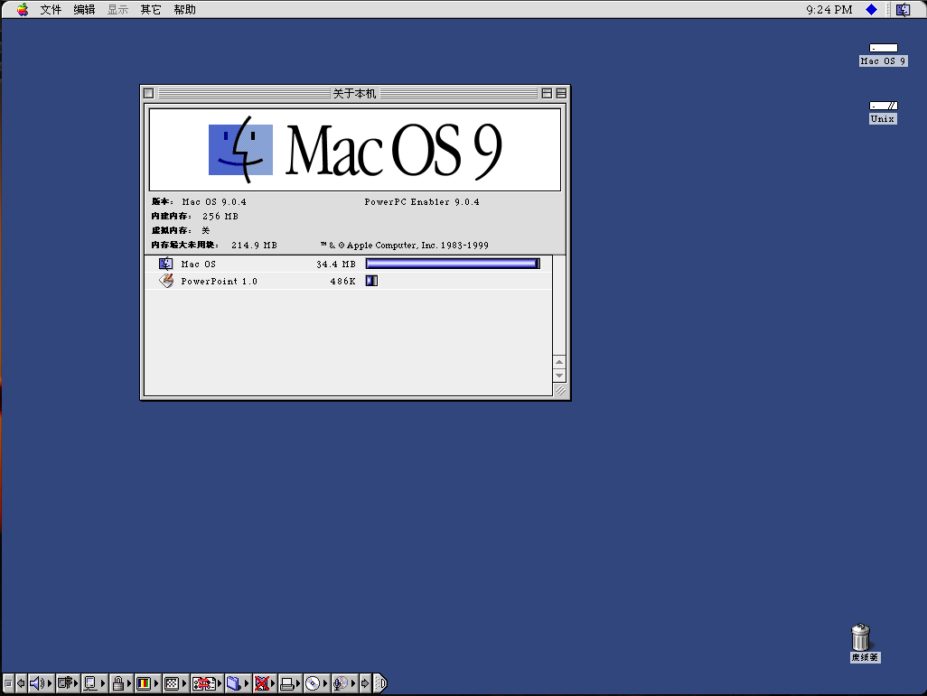Close the 关于本机 window
Screen dimensions: 927x696
coord(148,93)
